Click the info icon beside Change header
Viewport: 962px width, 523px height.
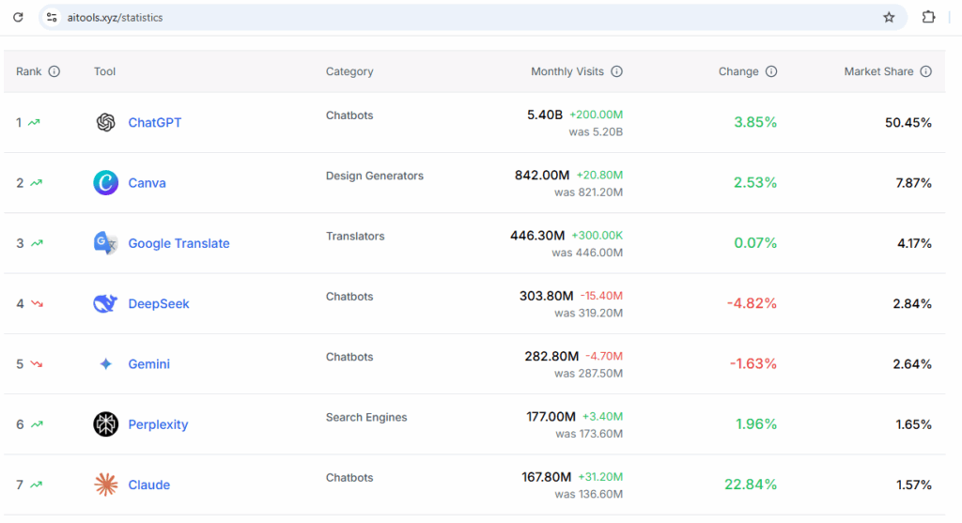point(771,71)
